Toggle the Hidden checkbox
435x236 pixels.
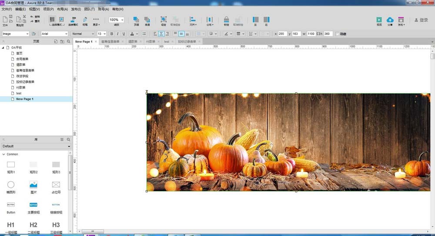pos(338,34)
